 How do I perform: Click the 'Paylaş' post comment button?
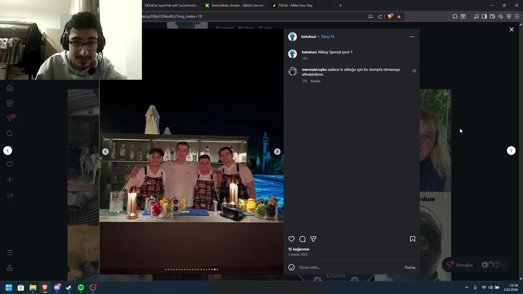[x=410, y=267]
